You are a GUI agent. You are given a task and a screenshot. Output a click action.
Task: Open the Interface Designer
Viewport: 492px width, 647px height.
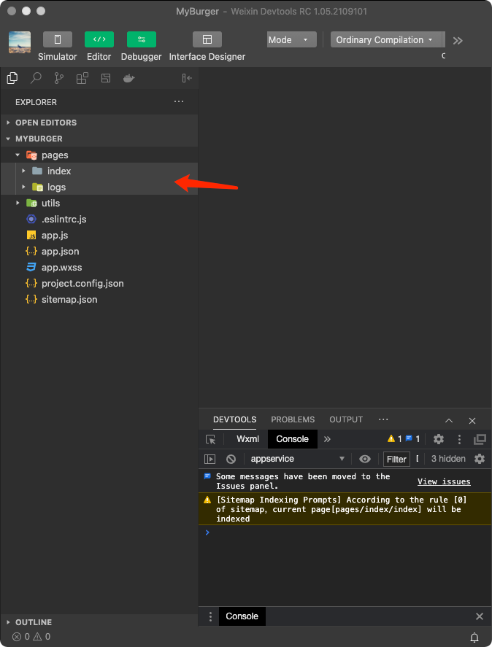207,39
